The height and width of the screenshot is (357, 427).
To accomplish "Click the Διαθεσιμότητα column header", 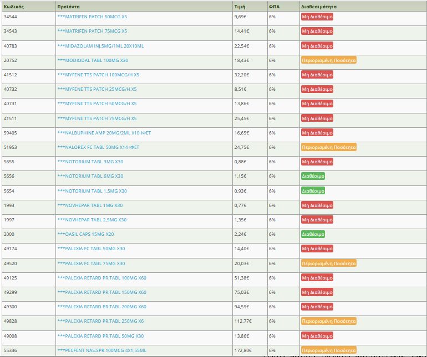I will 319,6.
